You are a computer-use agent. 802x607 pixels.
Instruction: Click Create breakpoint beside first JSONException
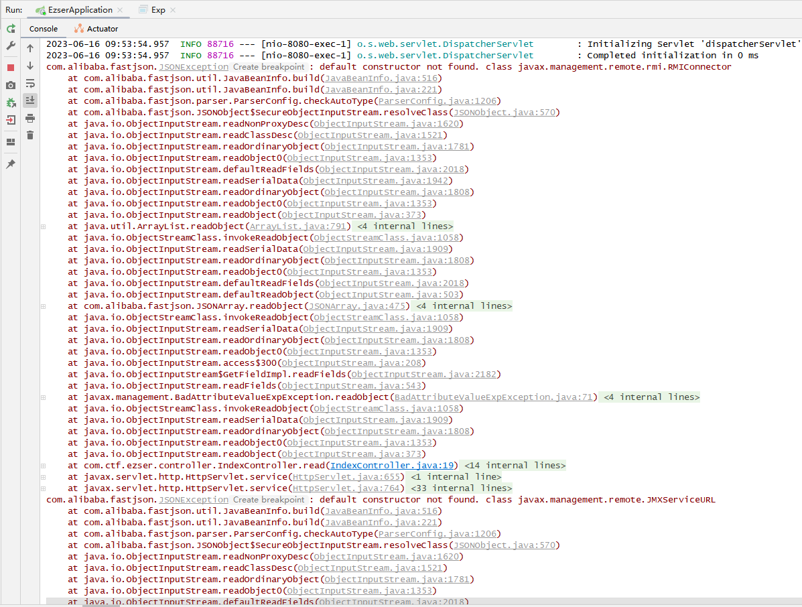pos(269,67)
